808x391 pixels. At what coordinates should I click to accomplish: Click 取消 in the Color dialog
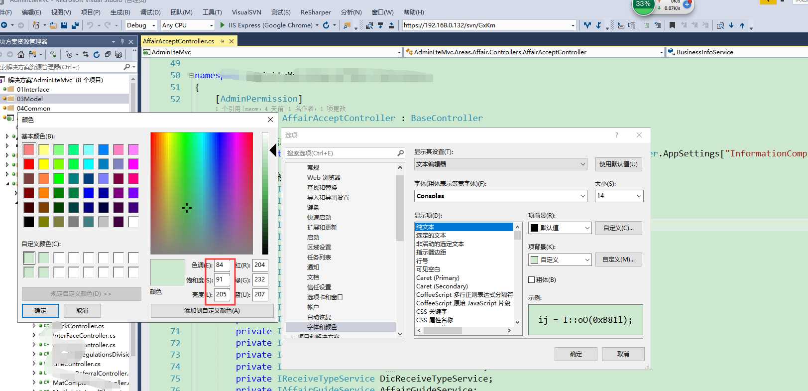(x=82, y=311)
